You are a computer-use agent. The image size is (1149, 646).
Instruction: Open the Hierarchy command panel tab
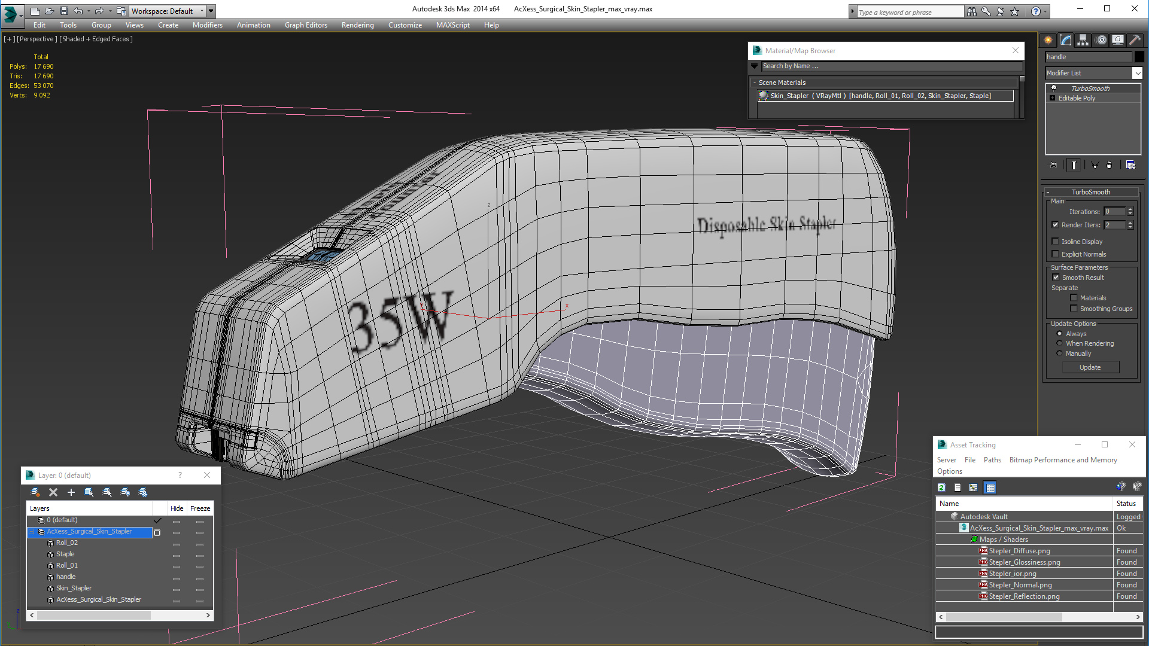coord(1083,40)
